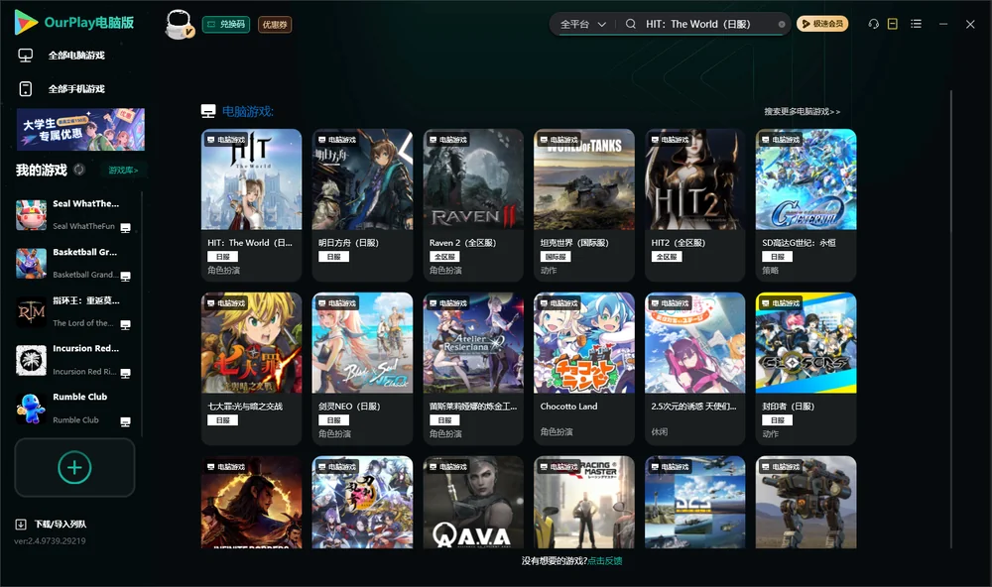Open 坦克世界 (国际服) game card
The height and width of the screenshot is (587, 992).
584,205
